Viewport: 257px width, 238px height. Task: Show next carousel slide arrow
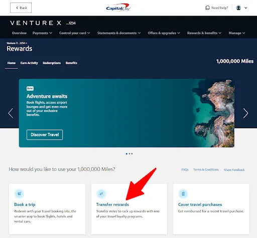tap(245, 113)
